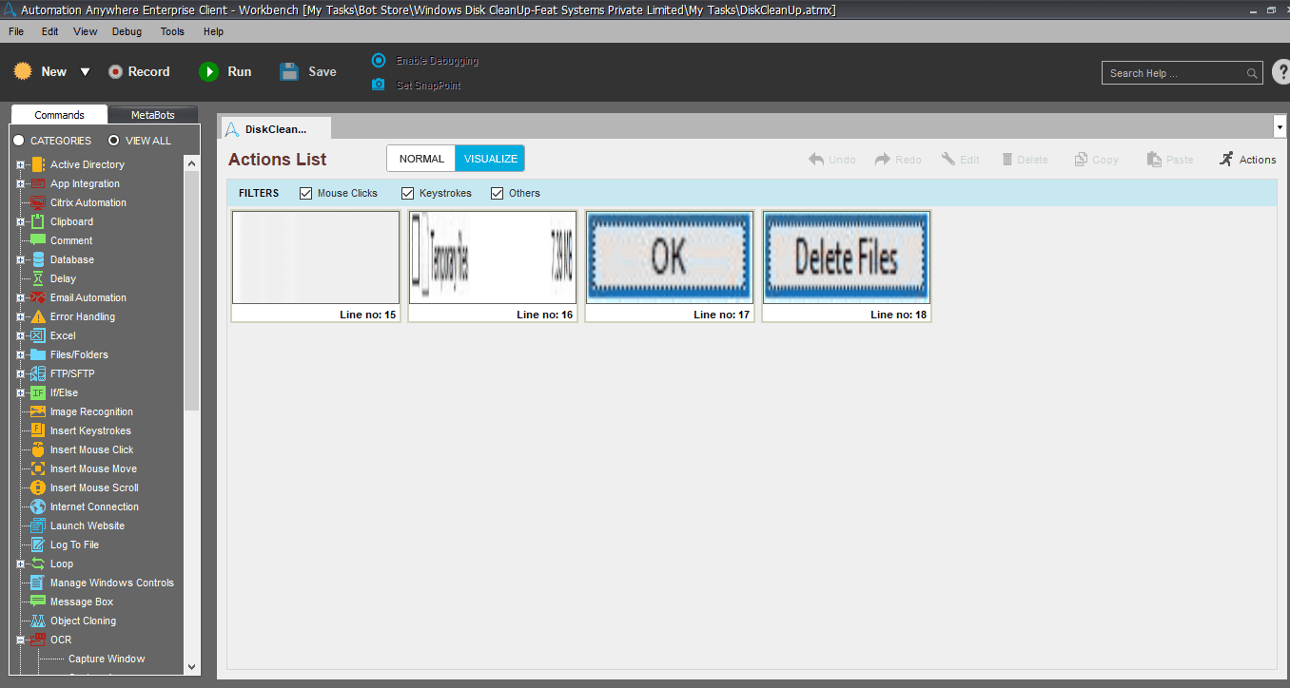Select the DiskClean... task tab
1290x688 pixels.
click(276, 128)
